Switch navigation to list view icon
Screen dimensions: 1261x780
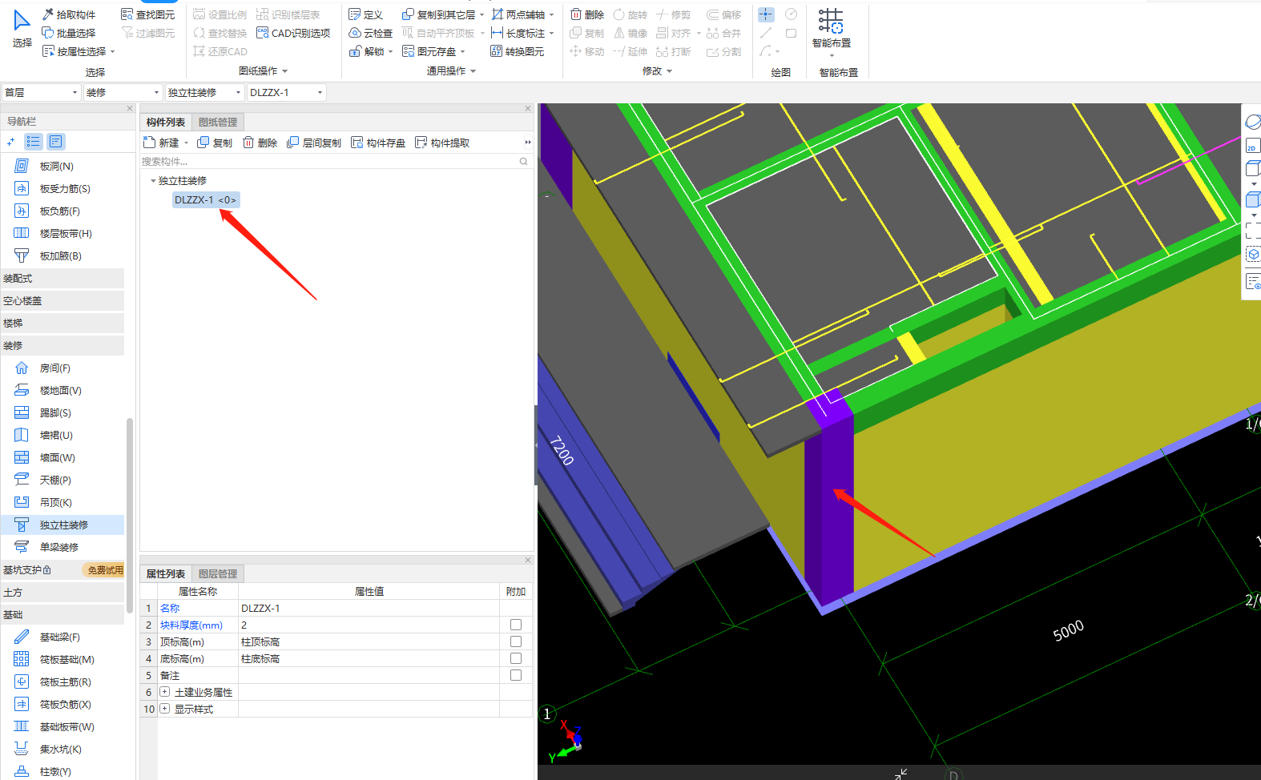pos(33,142)
